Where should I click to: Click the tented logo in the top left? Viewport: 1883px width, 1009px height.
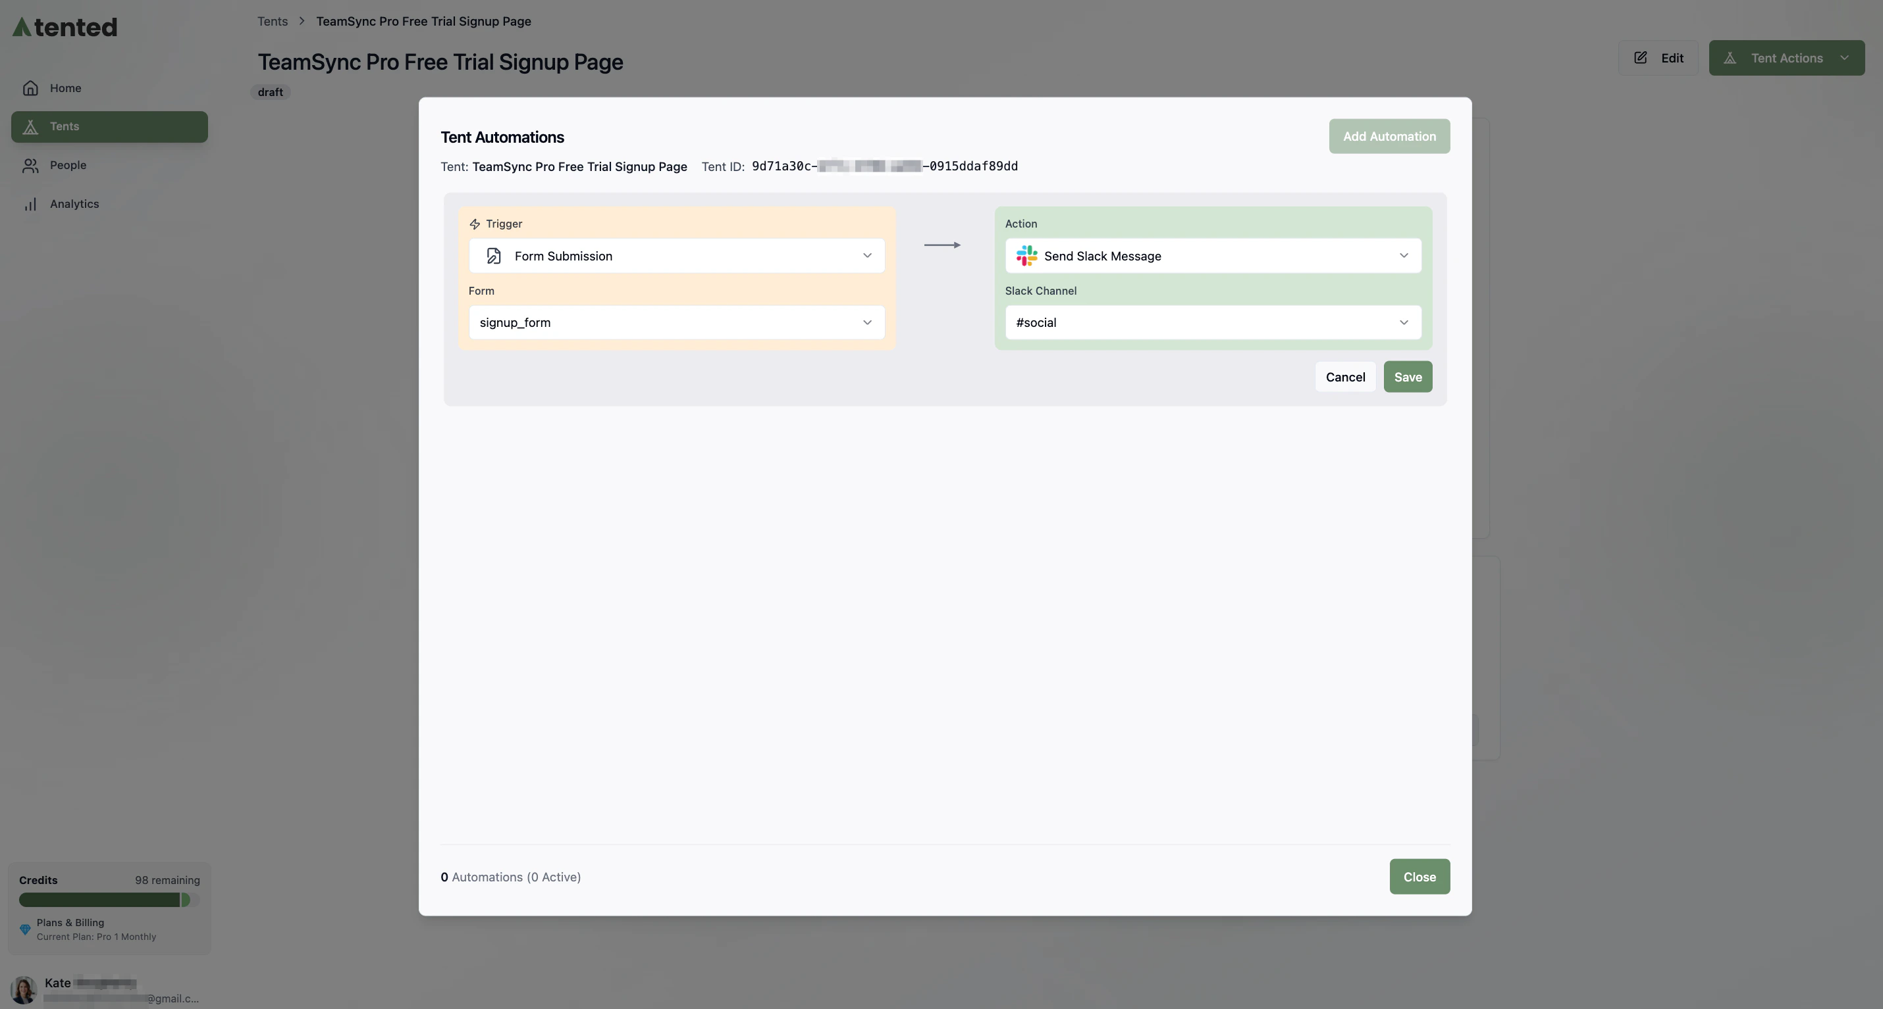tap(64, 26)
